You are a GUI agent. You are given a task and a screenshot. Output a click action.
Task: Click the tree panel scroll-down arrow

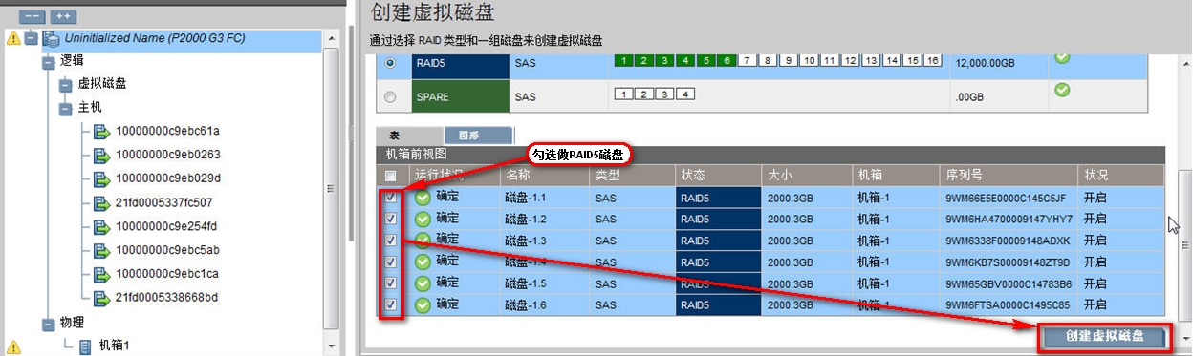pyautogui.click(x=332, y=346)
